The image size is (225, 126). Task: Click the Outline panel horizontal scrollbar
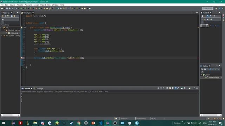tap(211, 115)
